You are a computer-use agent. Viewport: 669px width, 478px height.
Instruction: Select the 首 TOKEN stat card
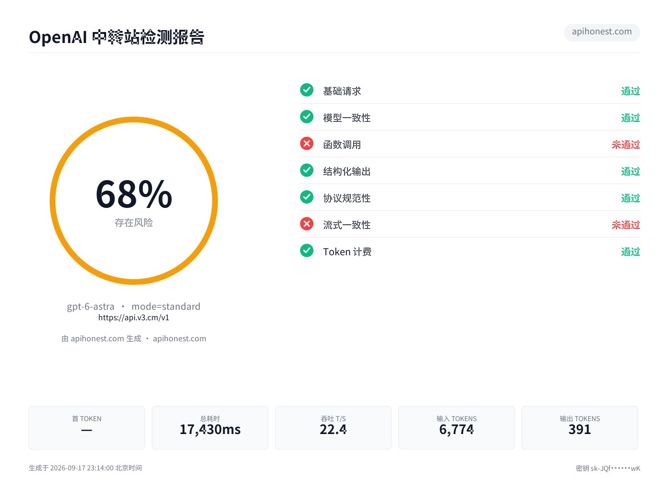(86, 428)
